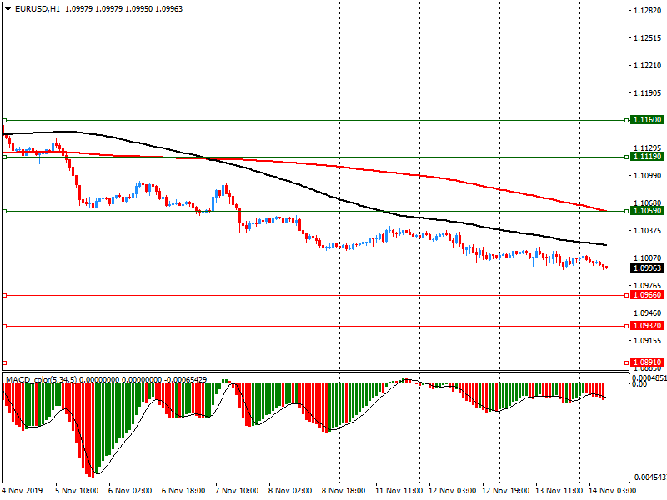Open the chart menu arrow beside EURUSD,H1
Viewport: 667px width, 500px height.
tap(8, 8)
